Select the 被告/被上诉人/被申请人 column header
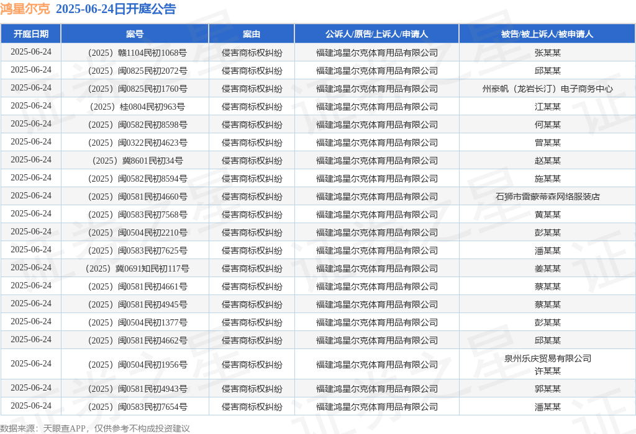The height and width of the screenshot is (434, 636). point(547,34)
